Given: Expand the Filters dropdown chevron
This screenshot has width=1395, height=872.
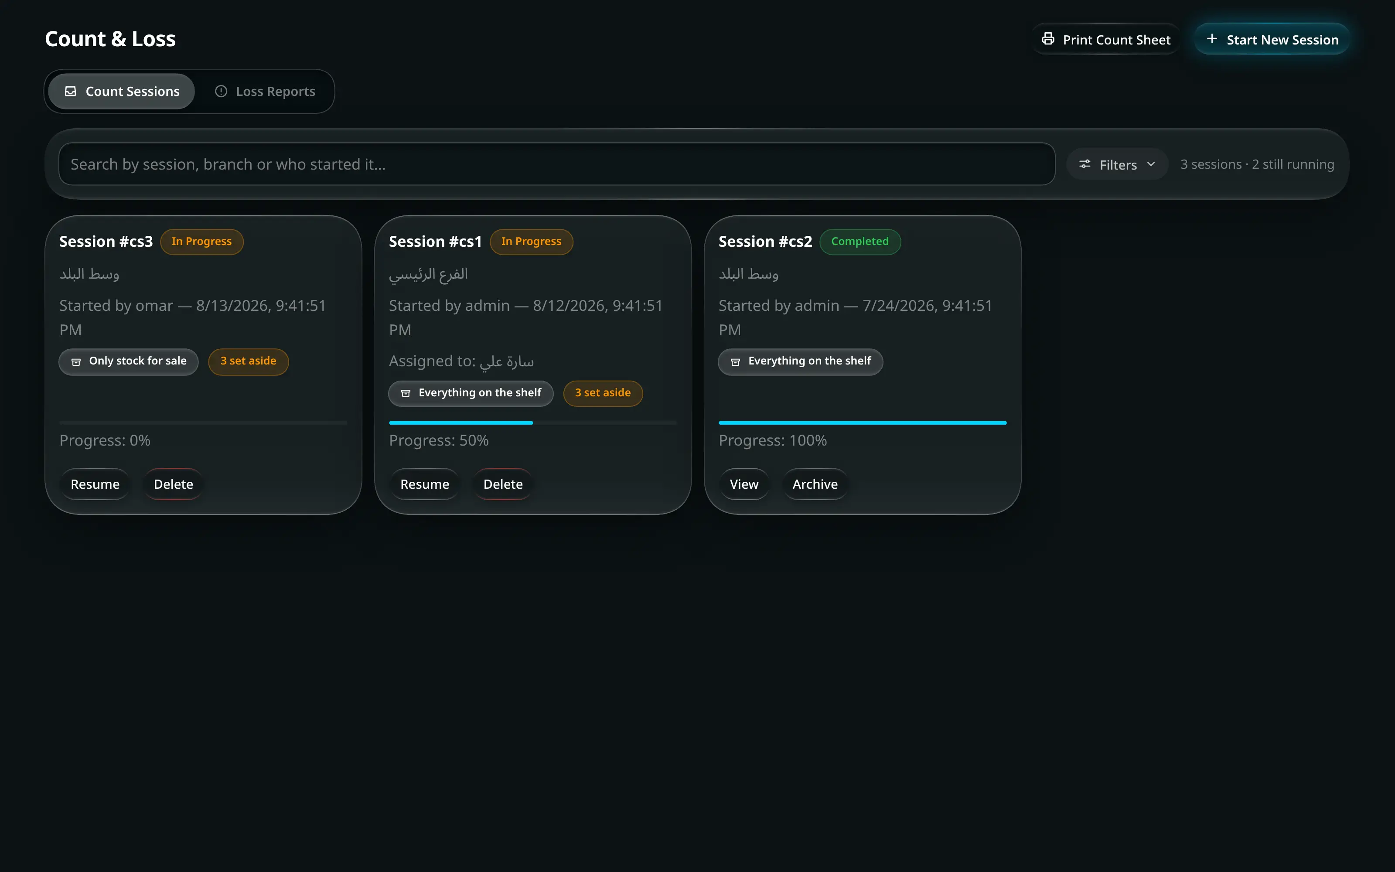Looking at the screenshot, I should [x=1151, y=164].
